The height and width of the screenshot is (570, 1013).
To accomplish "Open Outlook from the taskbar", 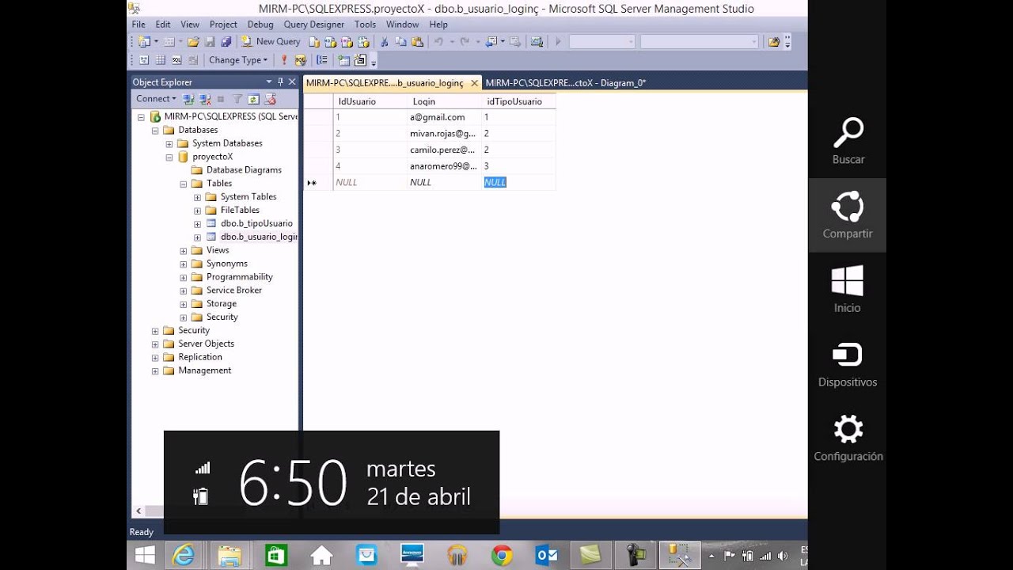I will click(547, 556).
